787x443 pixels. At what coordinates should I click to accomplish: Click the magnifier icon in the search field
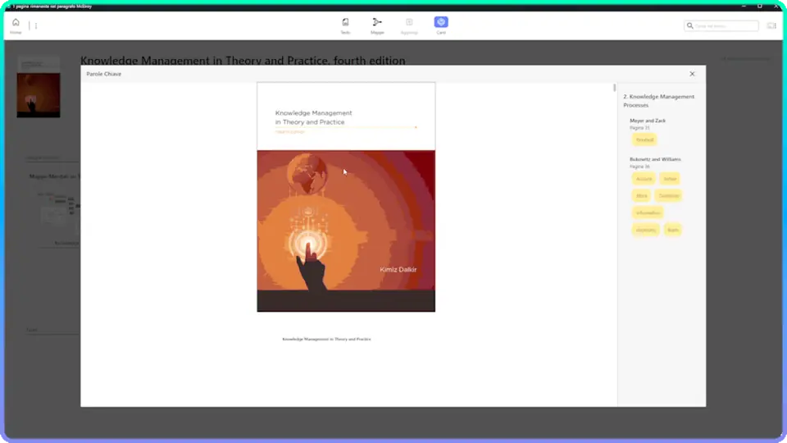pyautogui.click(x=690, y=26)
